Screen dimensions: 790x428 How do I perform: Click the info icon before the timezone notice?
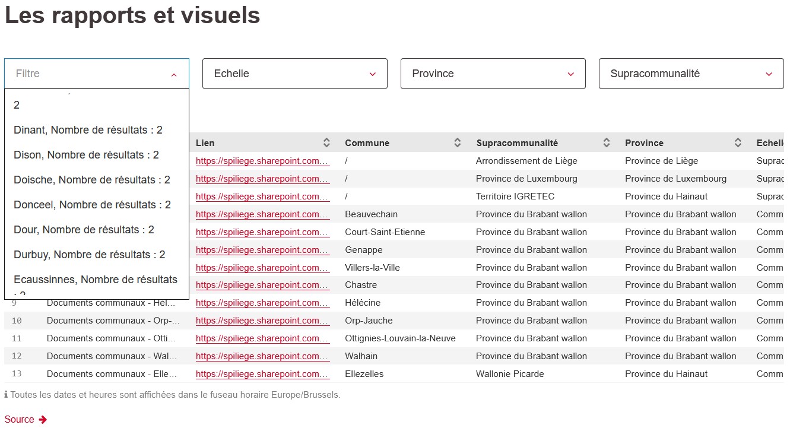[5, 394]
